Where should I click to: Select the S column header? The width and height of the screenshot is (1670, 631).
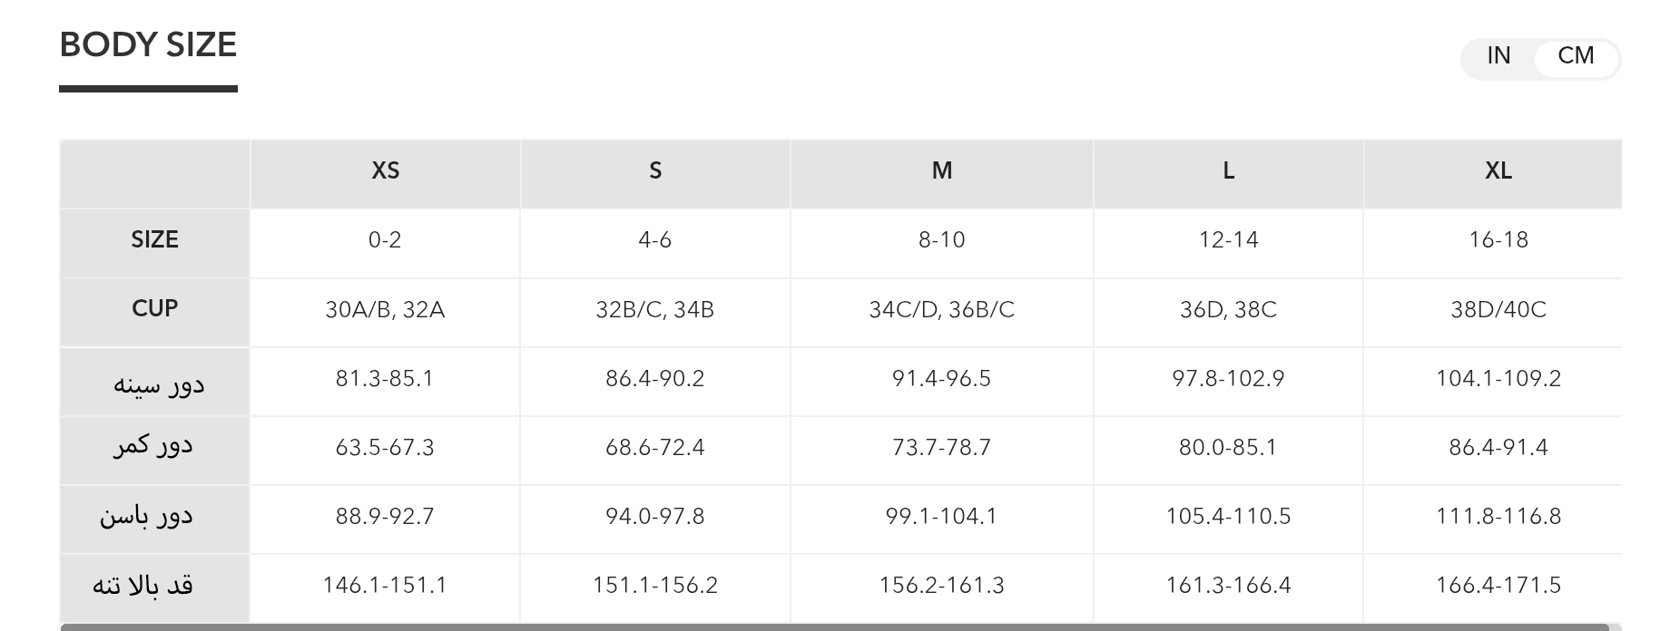(655, 171)
